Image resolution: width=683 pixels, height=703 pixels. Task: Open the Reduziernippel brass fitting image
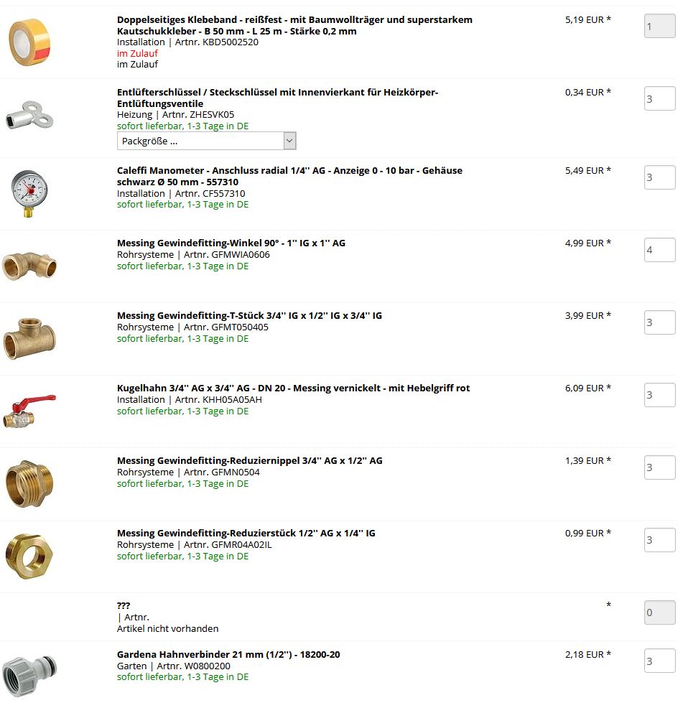pyautogui.click(x=29, y=484)
